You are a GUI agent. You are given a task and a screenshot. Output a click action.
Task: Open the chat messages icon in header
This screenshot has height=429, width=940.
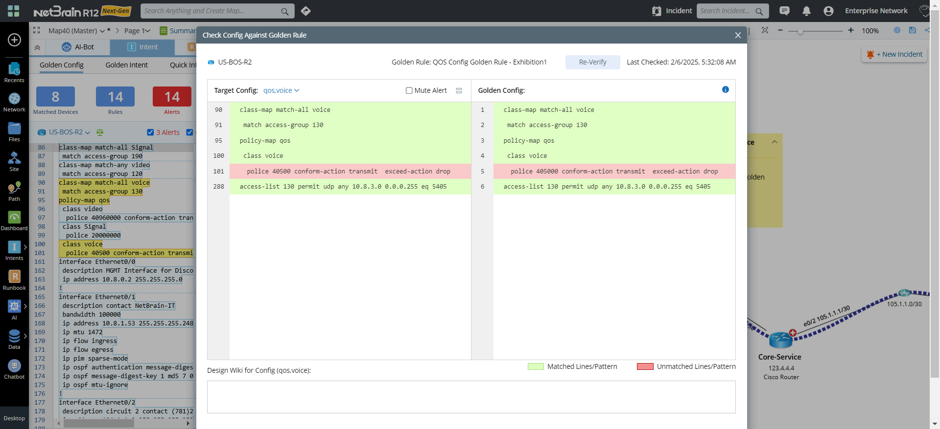point(784,11)
